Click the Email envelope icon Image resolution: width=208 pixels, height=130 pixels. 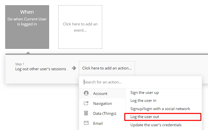tap(86, 123)
